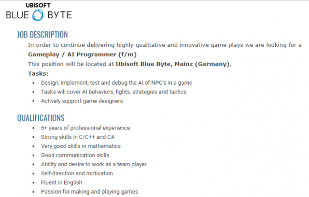
Task: Click the Ubisoft Blue Byte logo
Action: click(x=39, y=12)
